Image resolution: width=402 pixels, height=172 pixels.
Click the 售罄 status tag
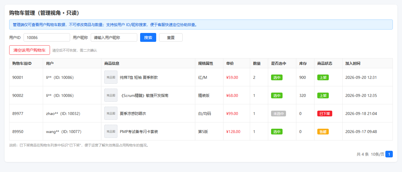pyautogui.click(x=323, y=132)
